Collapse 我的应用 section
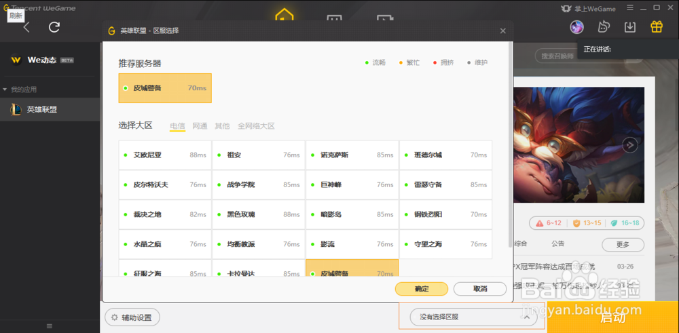The image size is (679, 333). point(20,90)
